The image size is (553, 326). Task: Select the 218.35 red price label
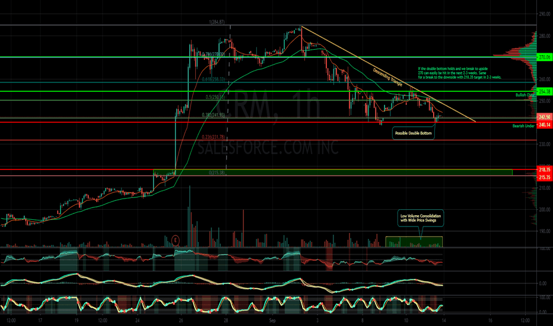click(x=545, y=170)
